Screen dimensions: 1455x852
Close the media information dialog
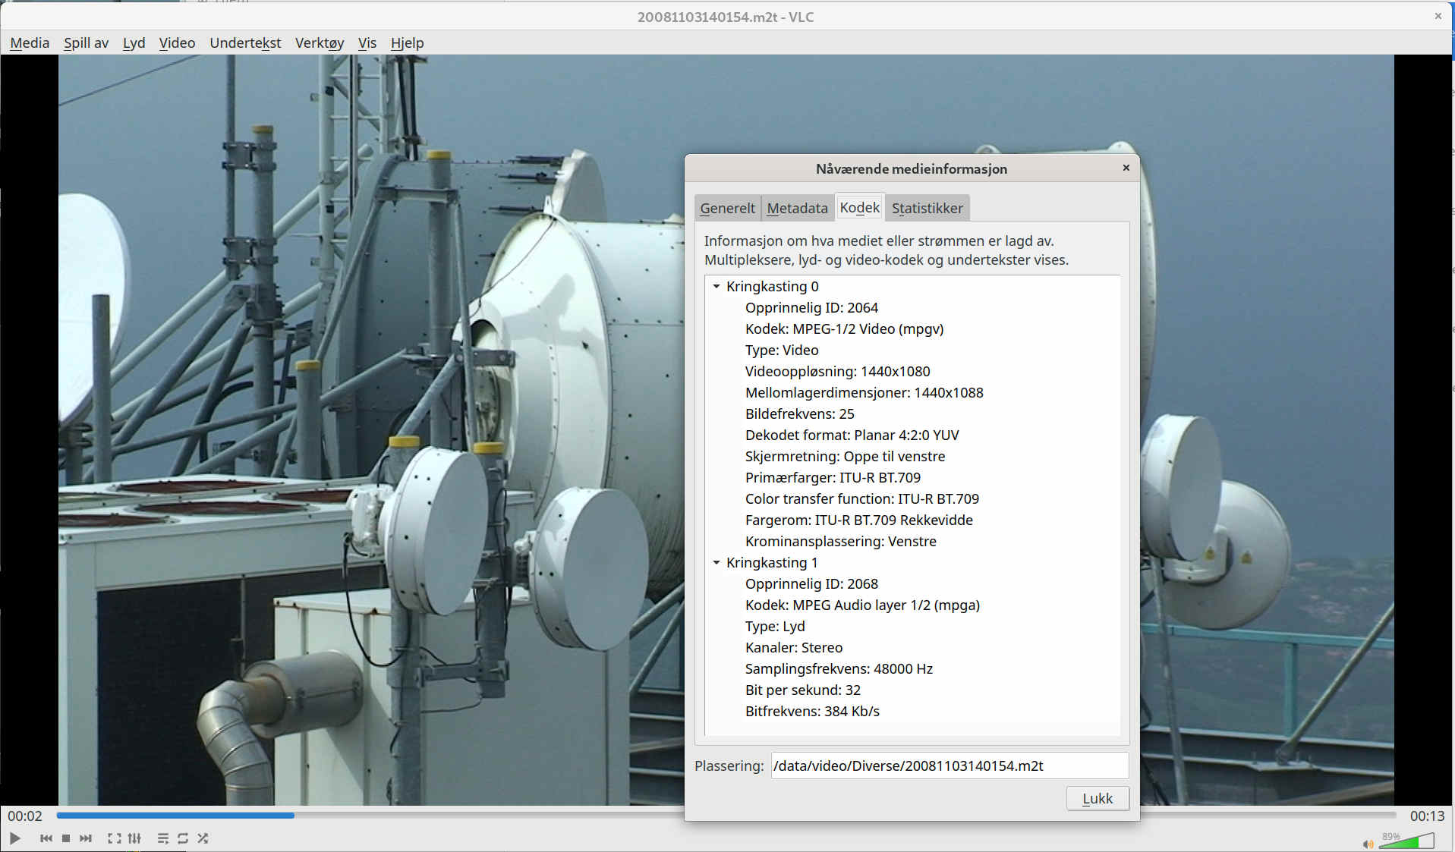pos(1126,168)
